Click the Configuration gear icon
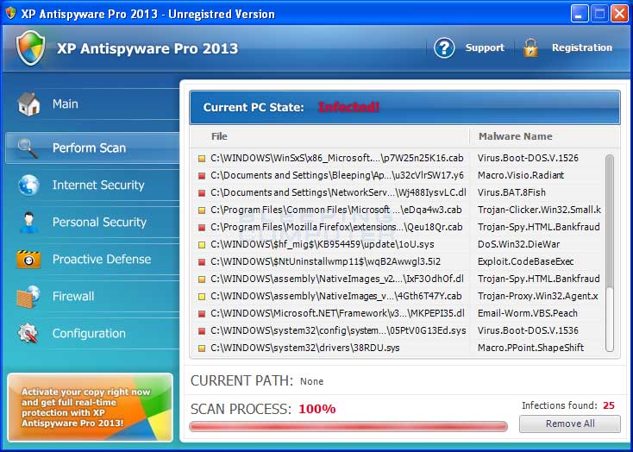633x452 pixels. point(29,334)
